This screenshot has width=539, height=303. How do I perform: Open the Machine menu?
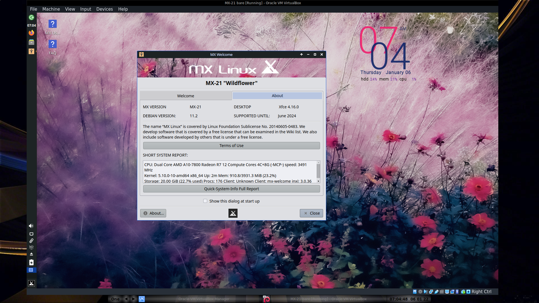tap(51, 9)
